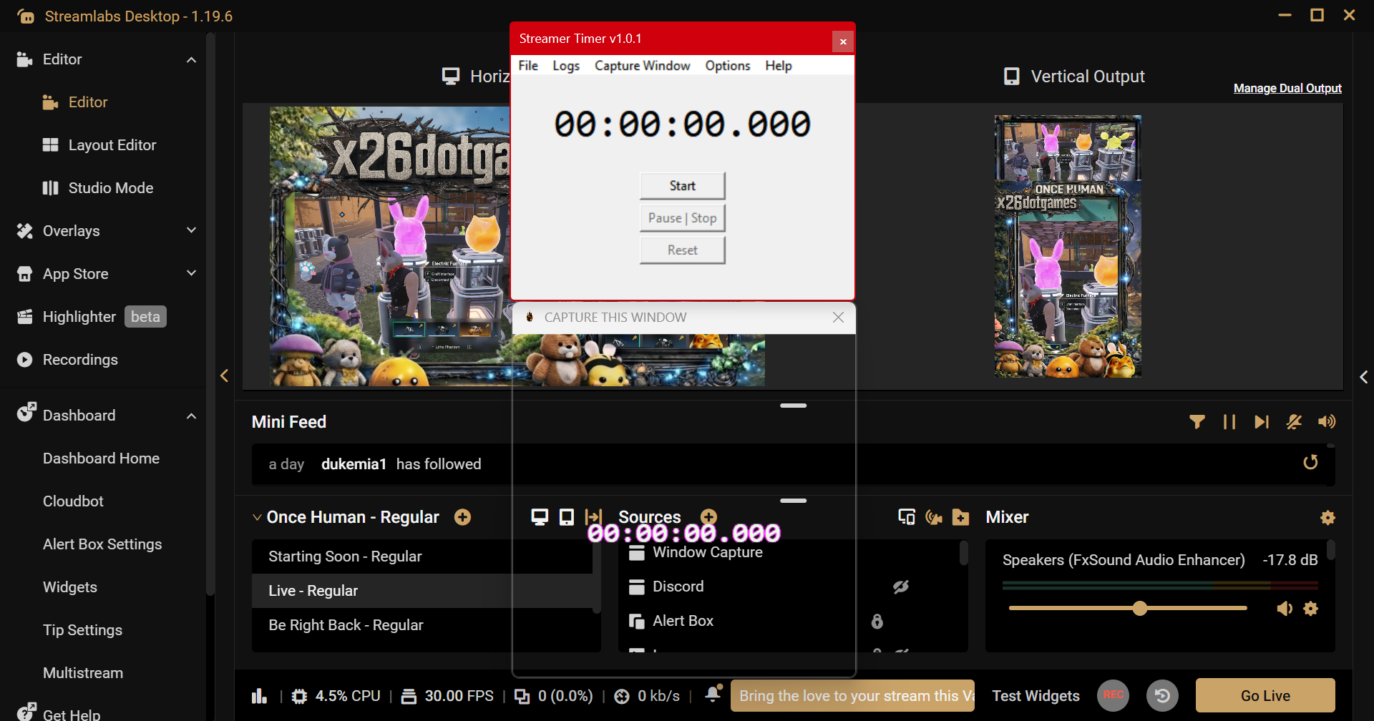Open Studio Mode in sidebar

[x=111, y=188]
